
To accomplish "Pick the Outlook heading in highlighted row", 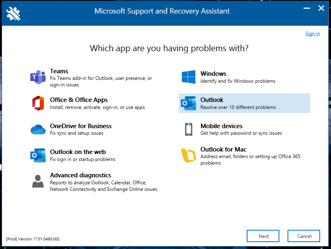I will click(x=212, y=100).
